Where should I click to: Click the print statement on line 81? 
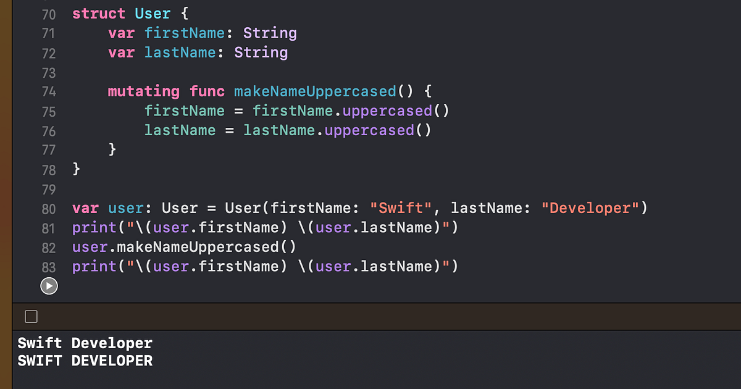(x=94, y=227)
